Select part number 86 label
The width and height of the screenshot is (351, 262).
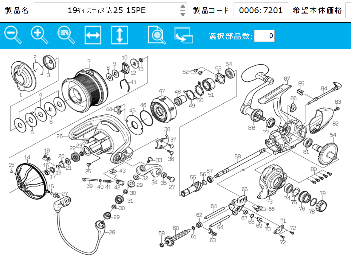[293, 98]
